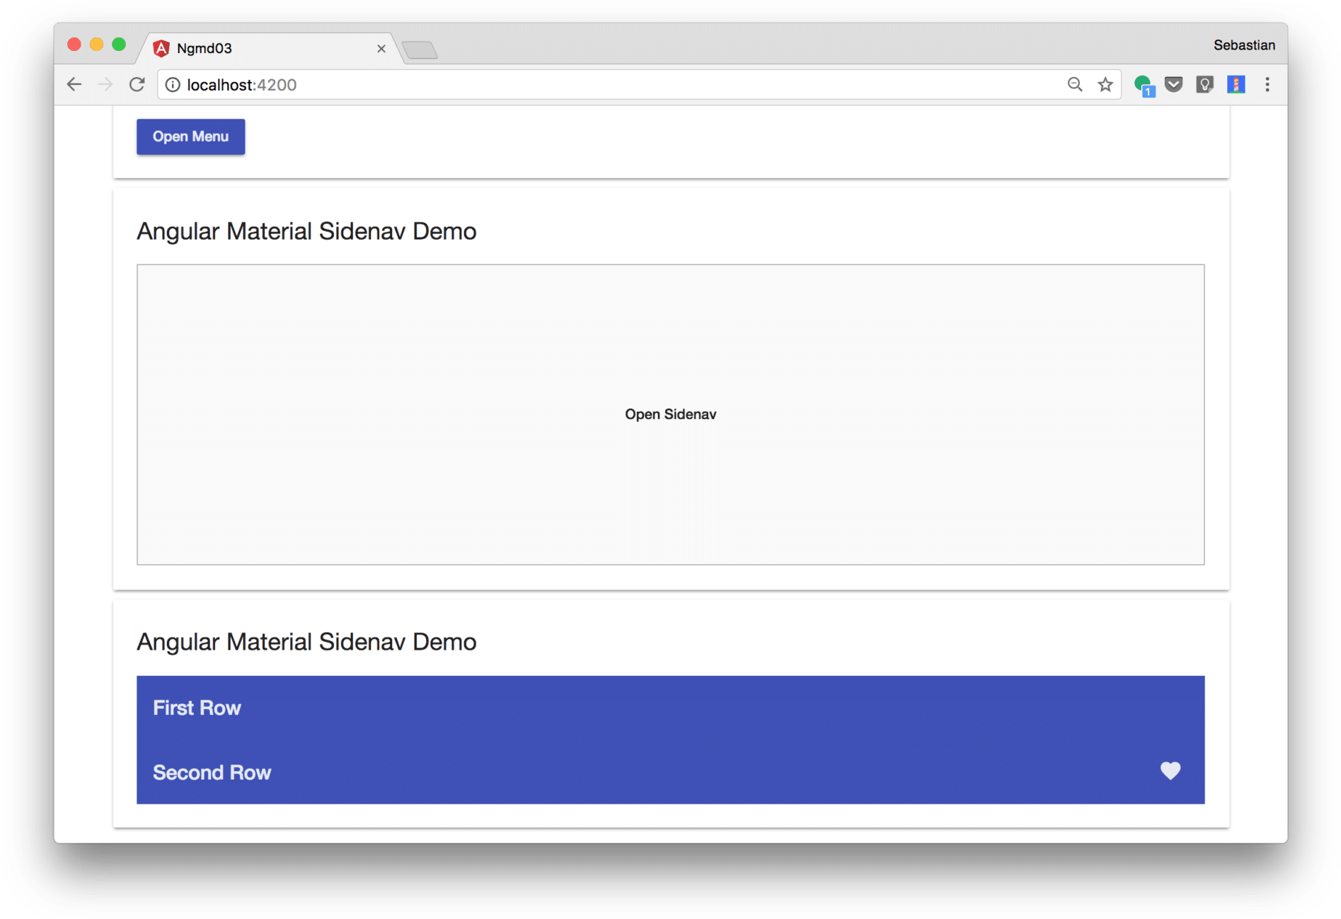The height and width of the screenshot is (919, 1341).
Task: Click the zoom magnifier icon in address bar
Action: click(x=1074, y=85)
